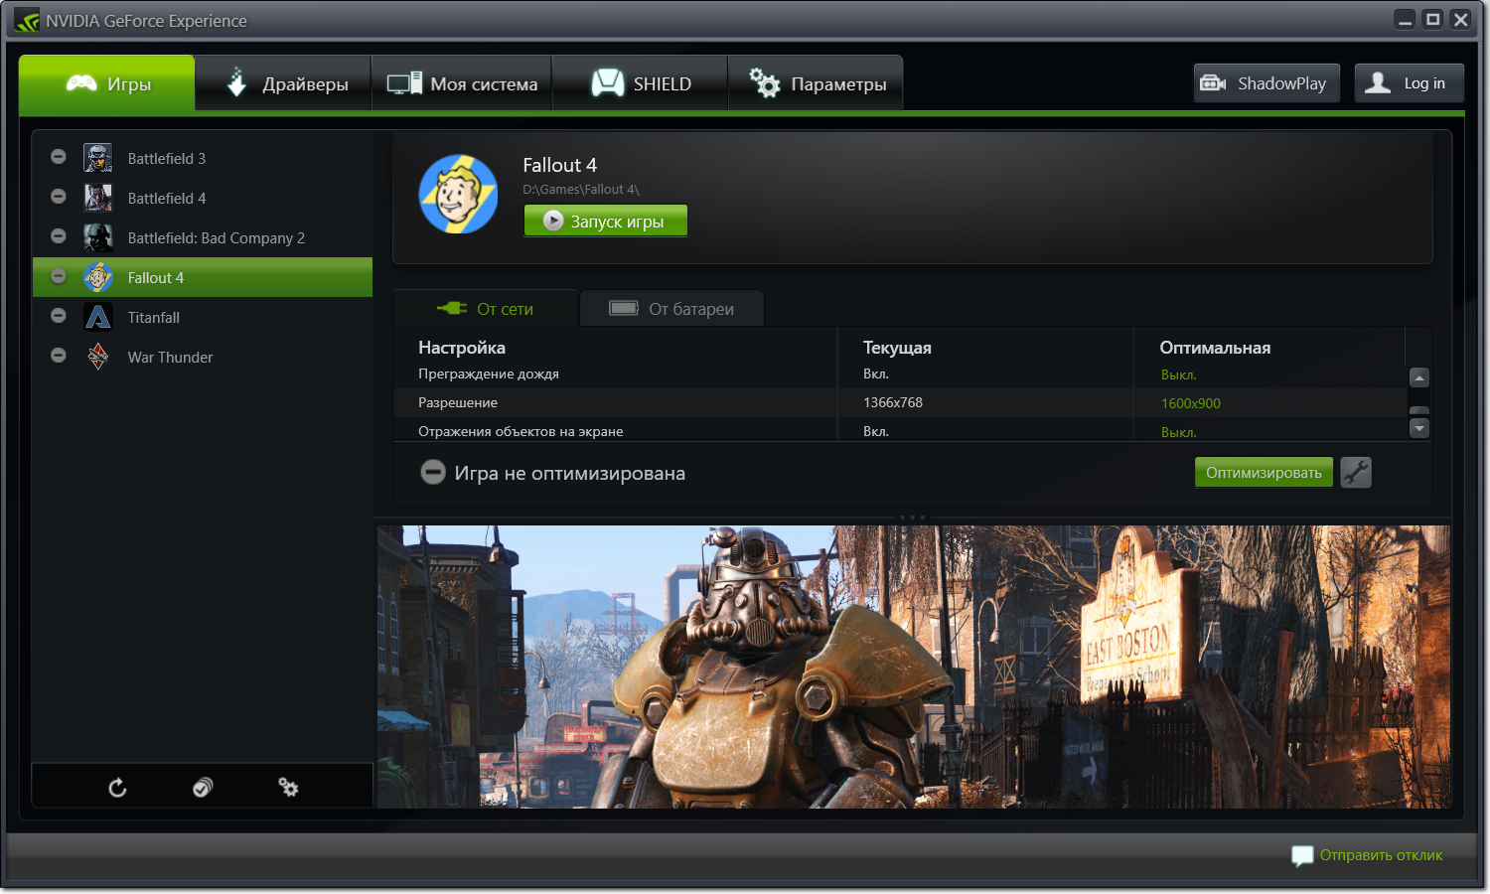The height and width of the screenshot is (894, 1490).
Task: Click minus status icon beside Fallout 4
Action: [x=59, y=276]
